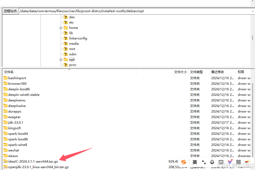Select the home folder in tree
This screenshot has width=255, height=170.
[73, 28]
